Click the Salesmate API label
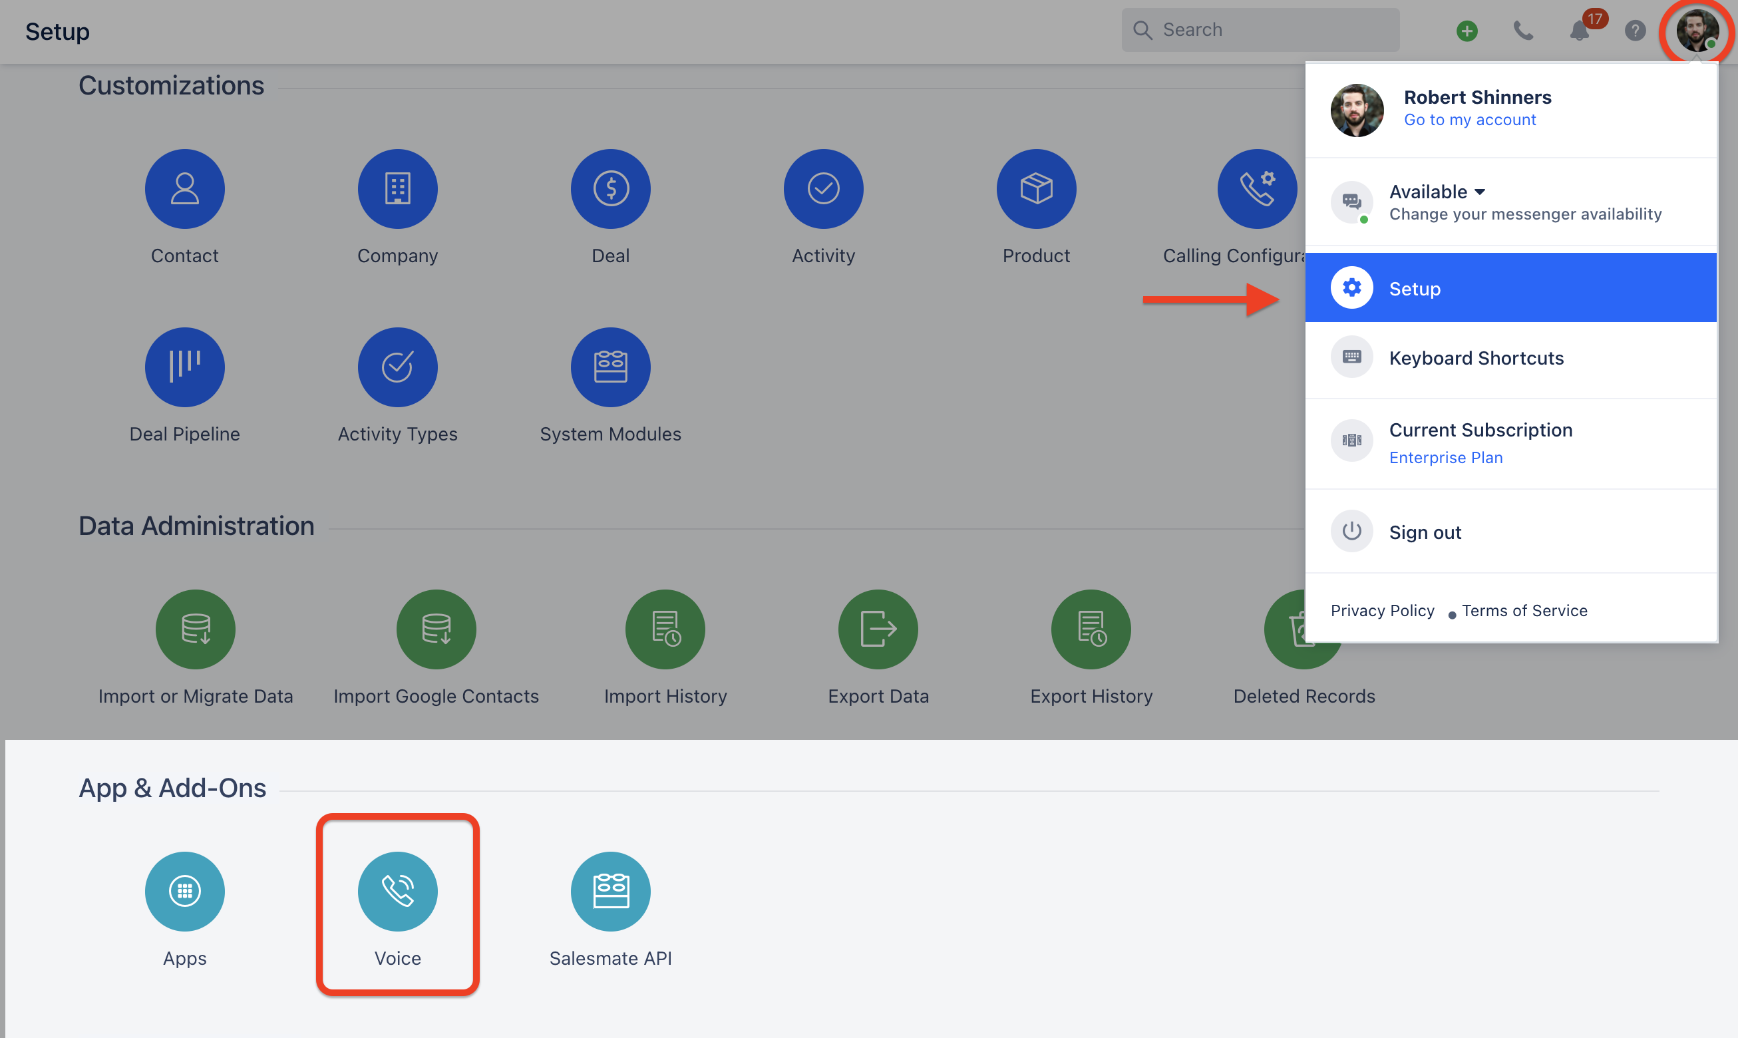 coord(611,959)
